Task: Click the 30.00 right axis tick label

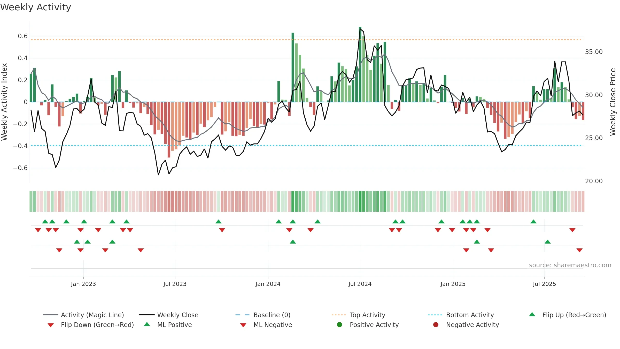Action: (594, 95)
